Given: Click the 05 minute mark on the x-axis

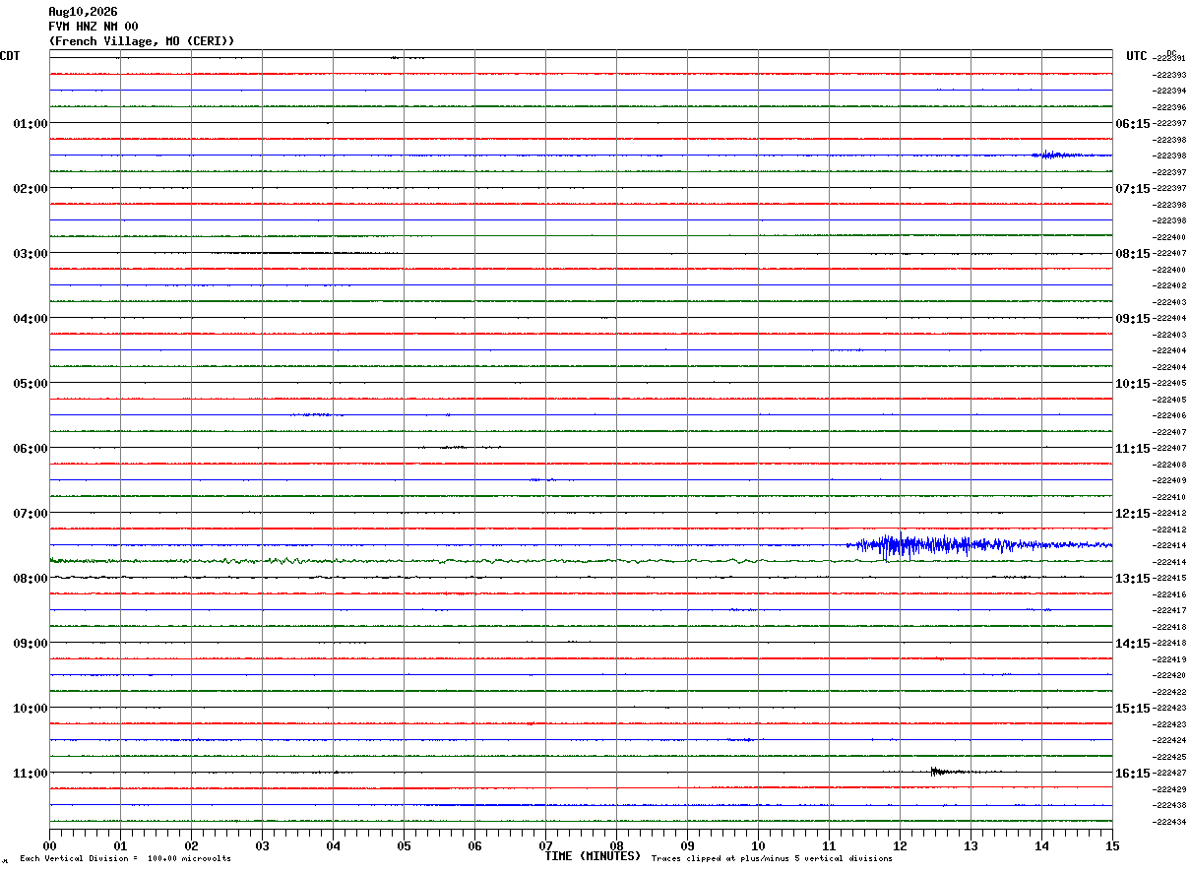Looking at the screenshot, I should click(x=404, y=845).
